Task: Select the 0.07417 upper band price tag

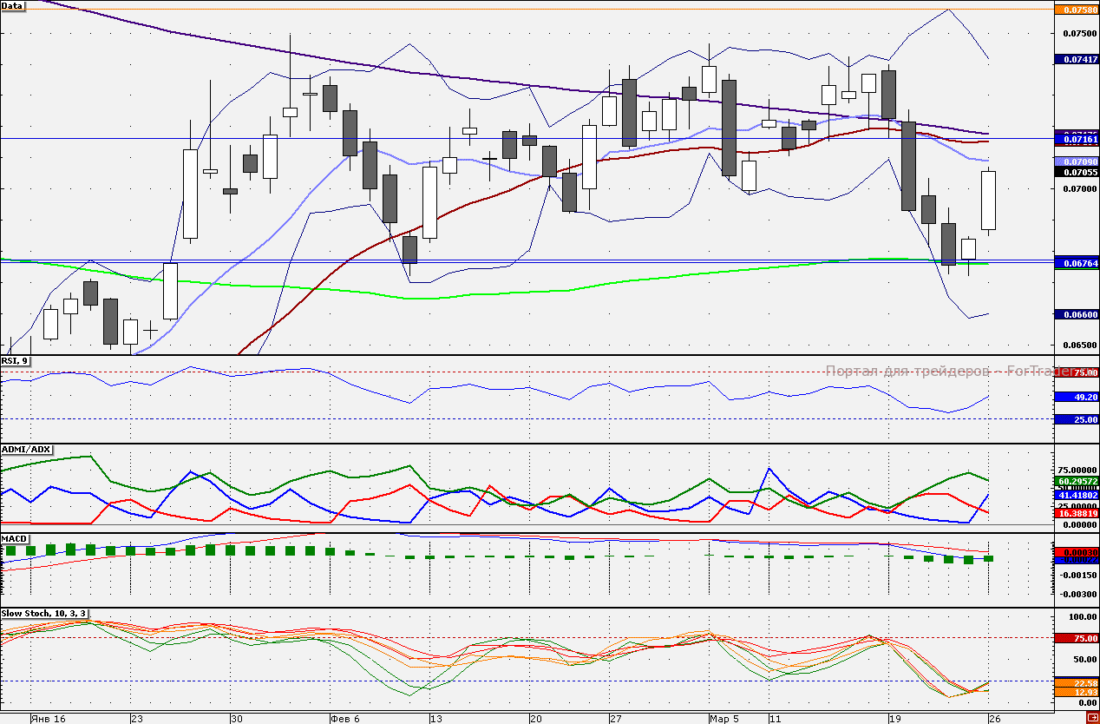Action: [x=1076, y=59]
